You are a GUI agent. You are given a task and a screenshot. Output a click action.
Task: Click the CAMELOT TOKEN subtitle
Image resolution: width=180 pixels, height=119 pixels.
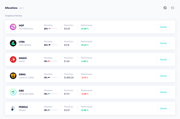[26, 78]
